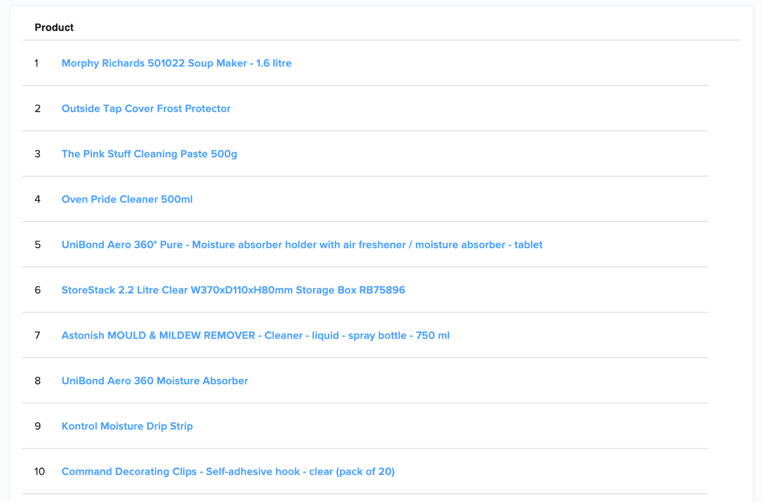Screen dimensions: 762x502
Task: Open Morphy Richards 501022 Soup Maker link
Action: [x=176, y=63]
